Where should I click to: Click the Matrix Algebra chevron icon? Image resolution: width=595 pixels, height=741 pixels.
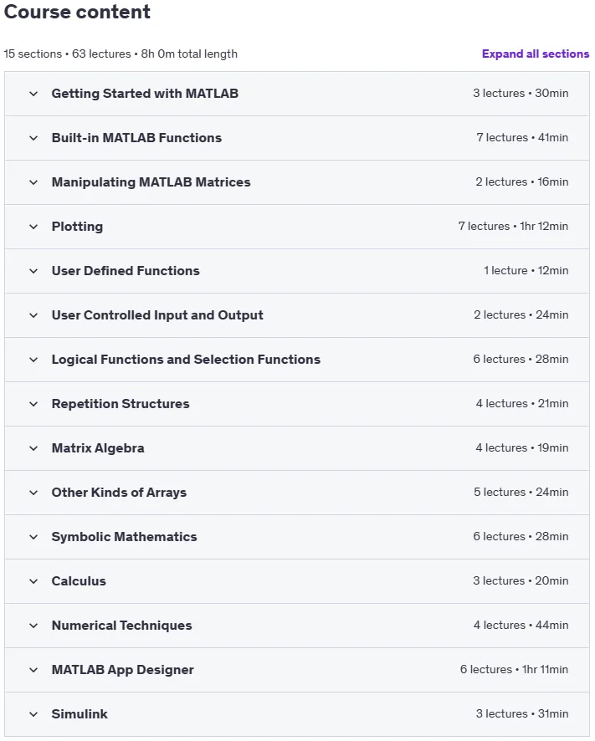point(33,448)
